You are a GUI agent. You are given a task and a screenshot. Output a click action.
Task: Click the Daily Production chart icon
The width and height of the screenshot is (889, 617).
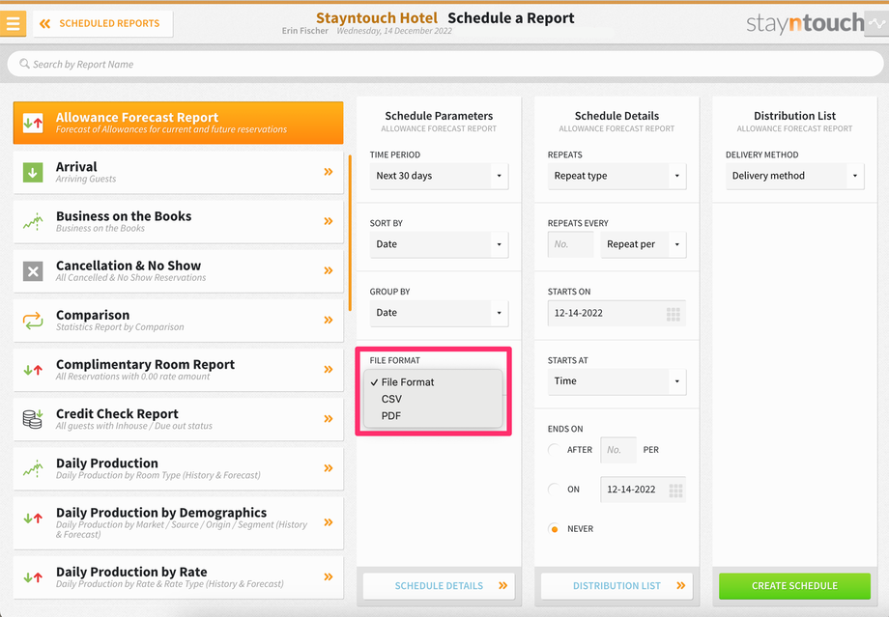[33, 468]
